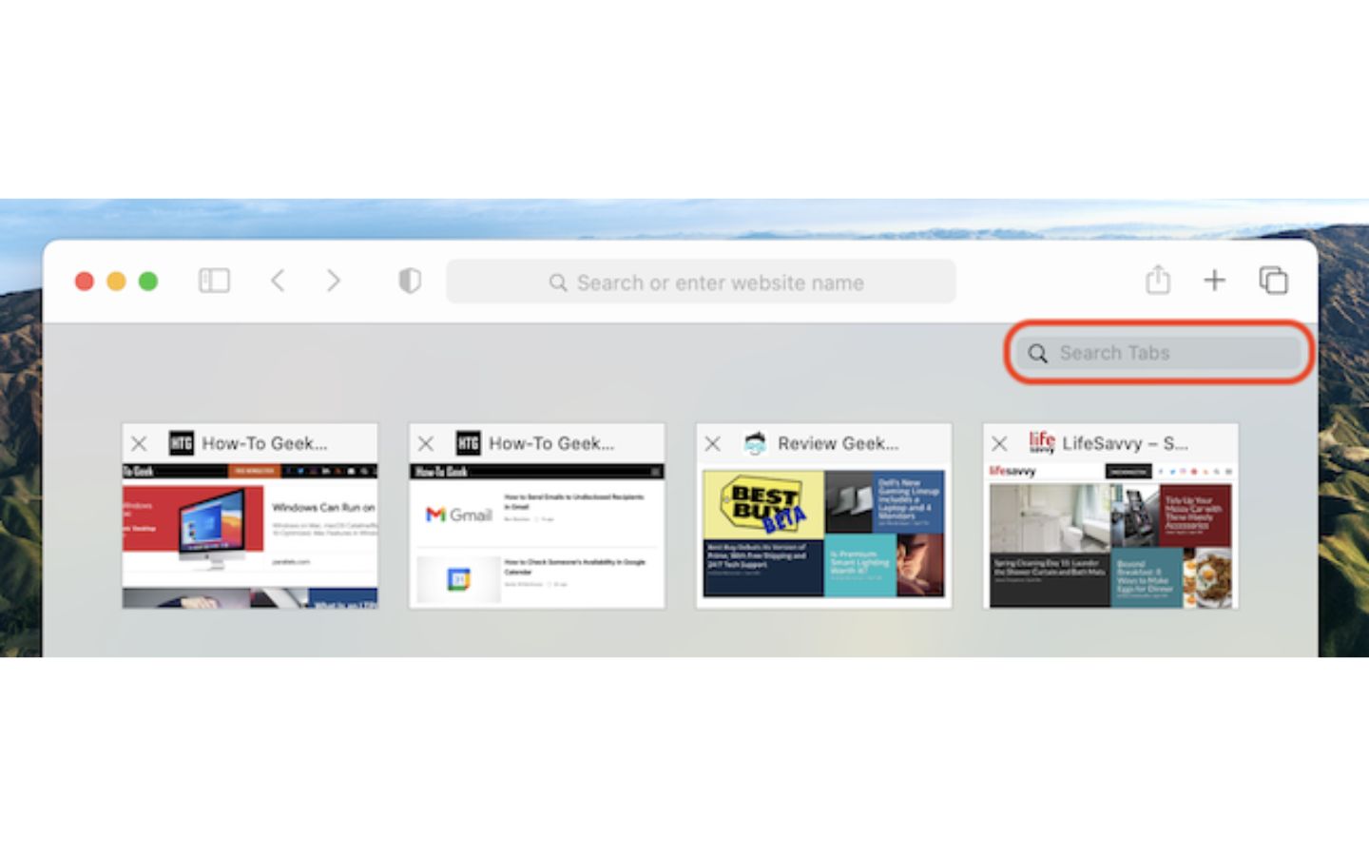1369x856 pixels.
Task: Open a new tab with the plus icon
Action: tap(1215, 281)
